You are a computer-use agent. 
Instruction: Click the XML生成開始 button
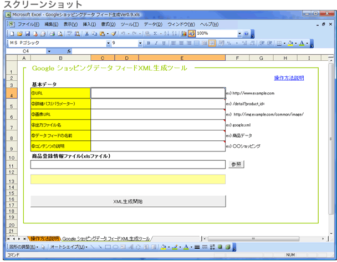tap(128, 201)
